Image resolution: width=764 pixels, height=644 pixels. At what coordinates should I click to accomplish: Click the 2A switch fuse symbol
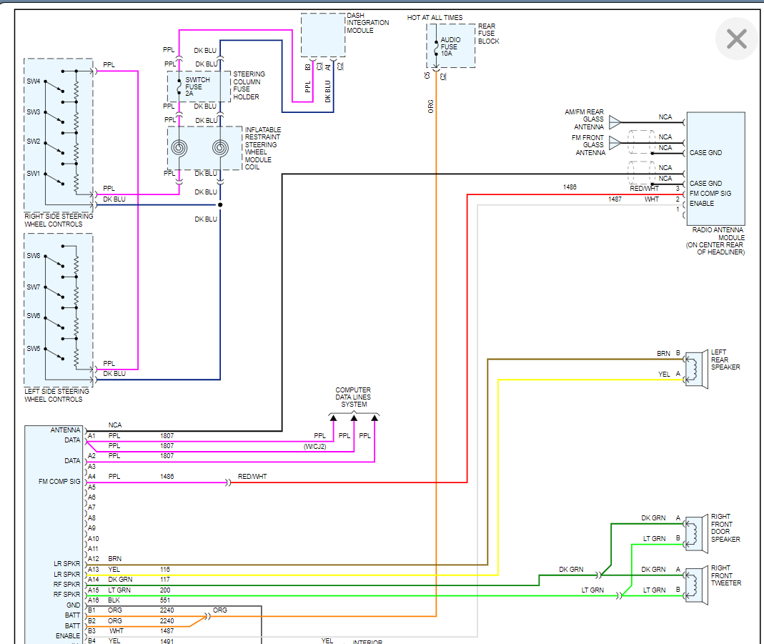click(179, 86)
